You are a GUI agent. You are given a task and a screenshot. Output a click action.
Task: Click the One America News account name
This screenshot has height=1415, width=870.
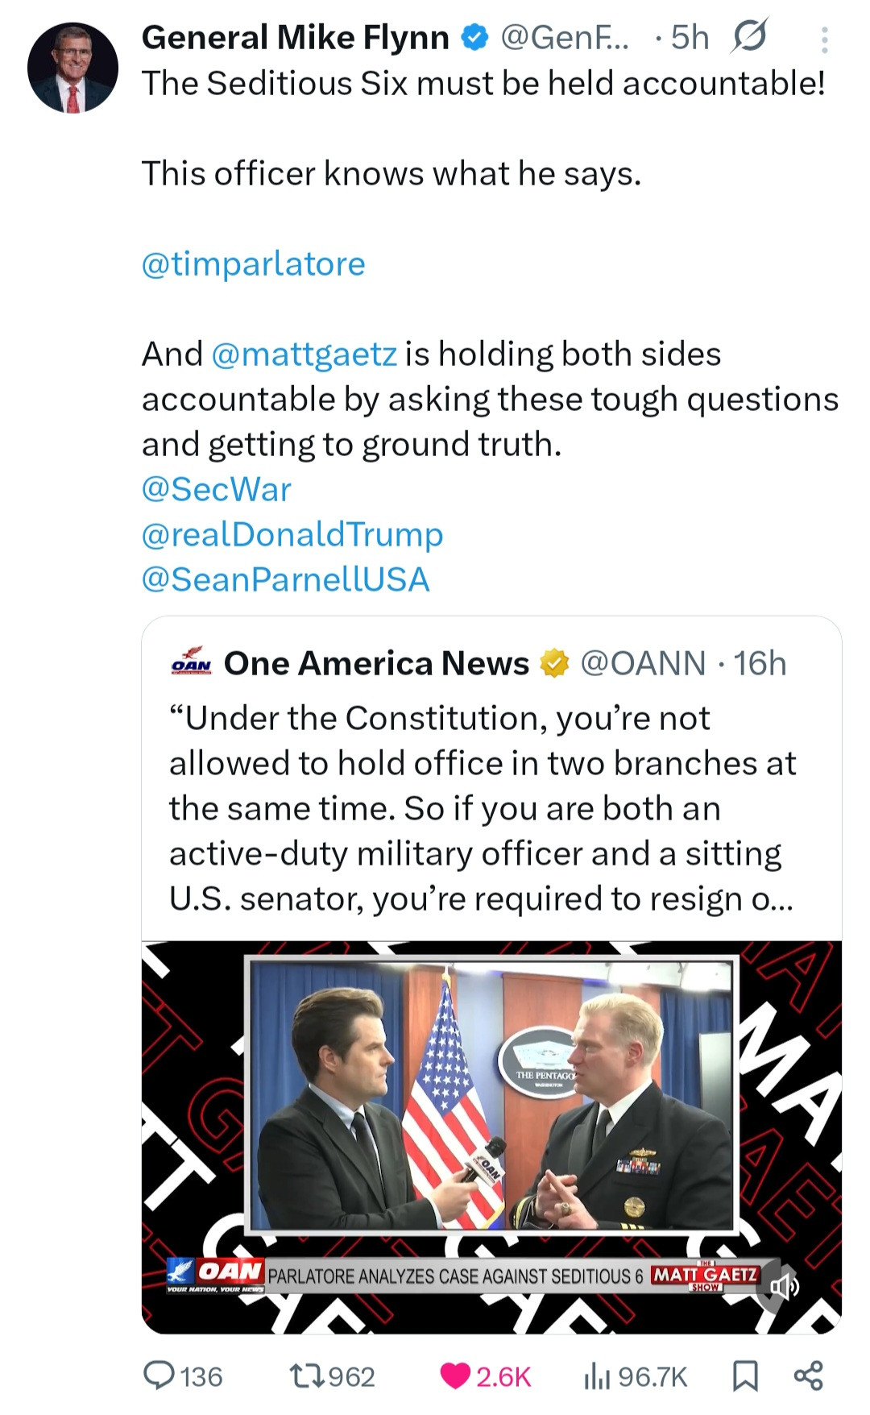coord(376,663)
